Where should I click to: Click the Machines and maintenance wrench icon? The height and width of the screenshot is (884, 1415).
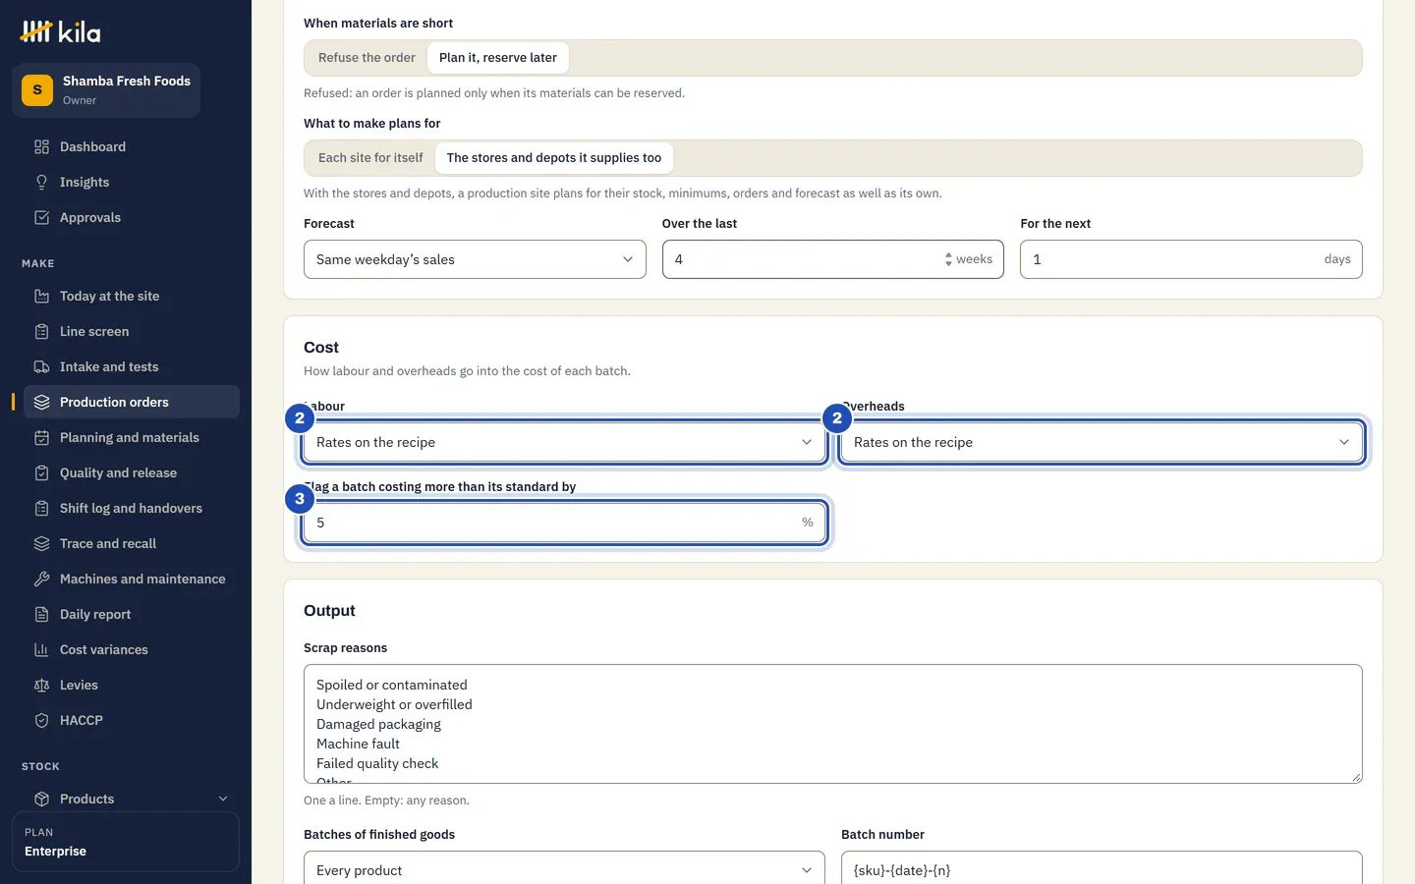41,579
